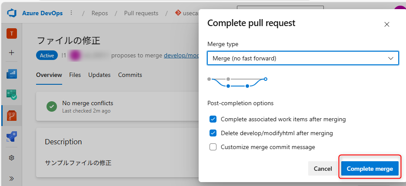Click the usecas repository name in breadcrumb
Screen dimensions: 406x186
[190, 13]
